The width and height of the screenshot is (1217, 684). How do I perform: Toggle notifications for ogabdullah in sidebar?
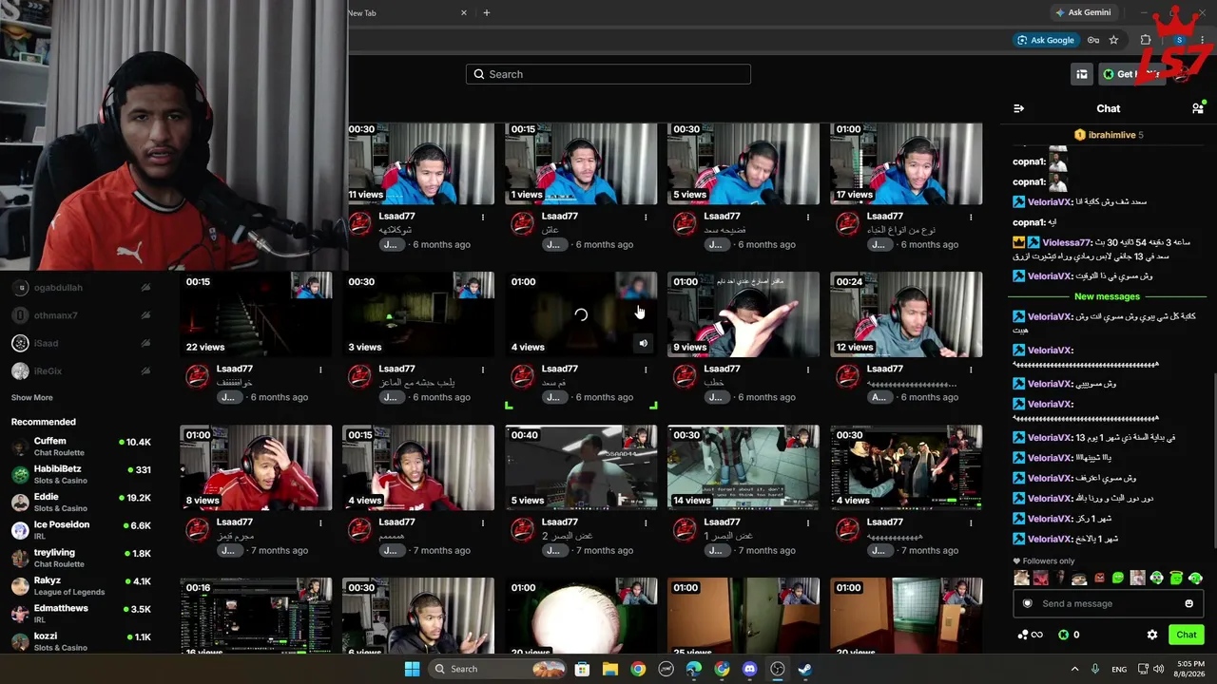145,288
